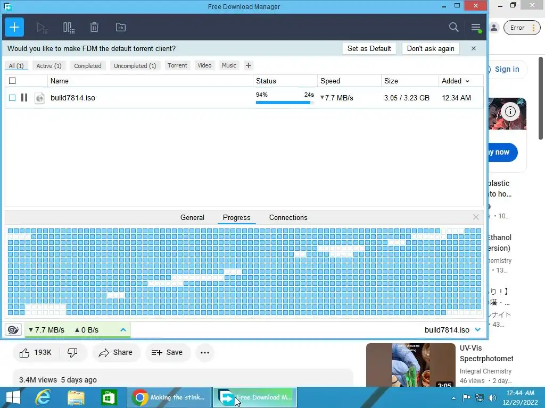Switch to Chrome window in taskbar

click(x=169, y=397)
